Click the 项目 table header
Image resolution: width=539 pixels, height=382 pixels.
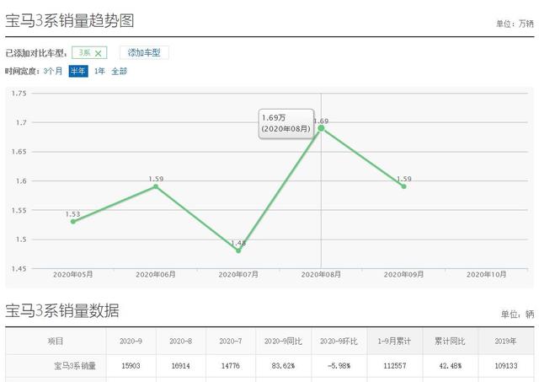click(x=56, y=341)
